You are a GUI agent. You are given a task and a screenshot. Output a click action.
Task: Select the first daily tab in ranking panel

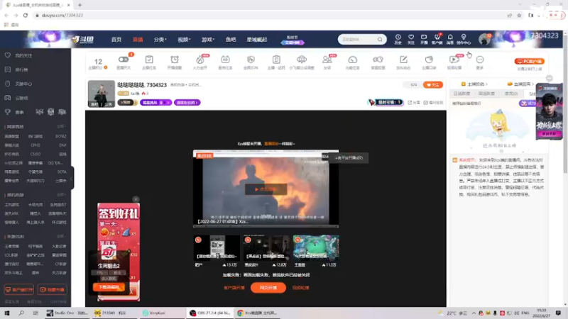pos(461,94)
